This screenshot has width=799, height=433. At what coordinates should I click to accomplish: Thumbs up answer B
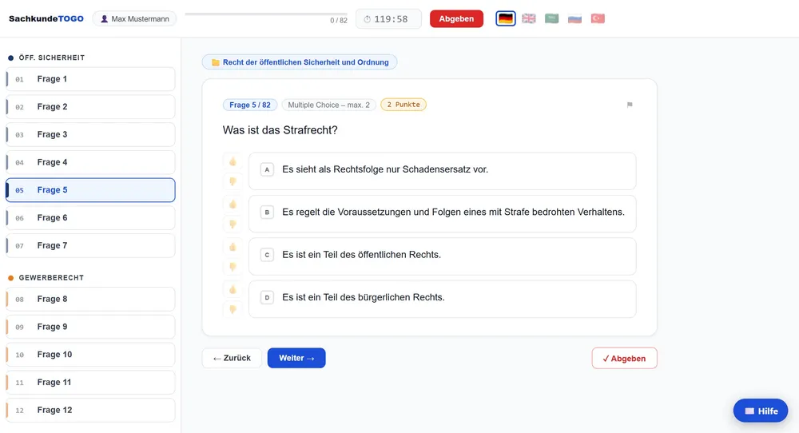(233, 205)
